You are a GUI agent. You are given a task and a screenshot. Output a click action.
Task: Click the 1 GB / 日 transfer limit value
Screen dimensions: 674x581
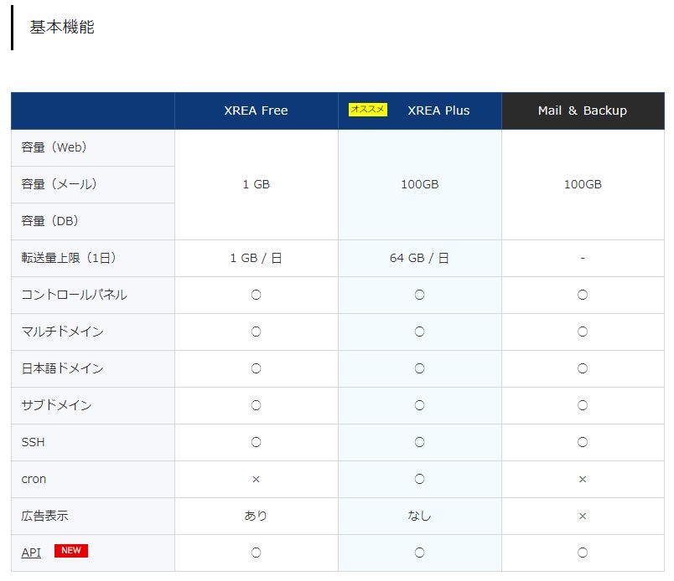[x=256, y=258]
